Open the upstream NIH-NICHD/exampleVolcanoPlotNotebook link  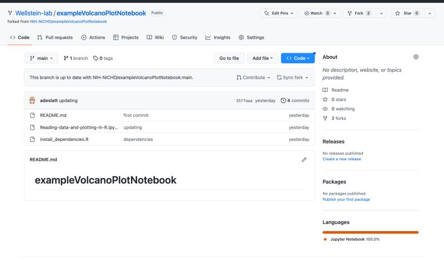(x=68, y=22)
